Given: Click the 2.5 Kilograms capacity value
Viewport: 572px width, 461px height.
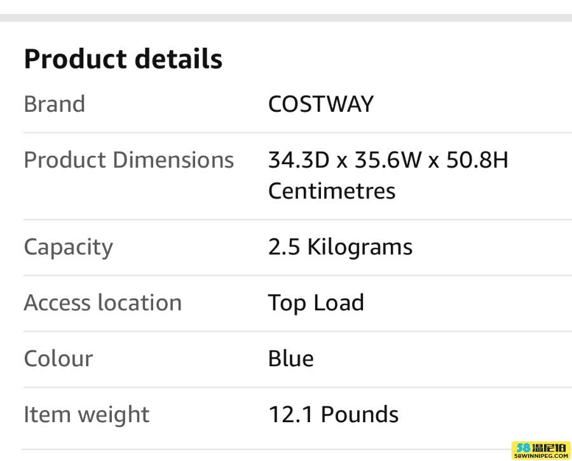Looking at the screenshot, I should pyautogui.click(x=341, y=247).
